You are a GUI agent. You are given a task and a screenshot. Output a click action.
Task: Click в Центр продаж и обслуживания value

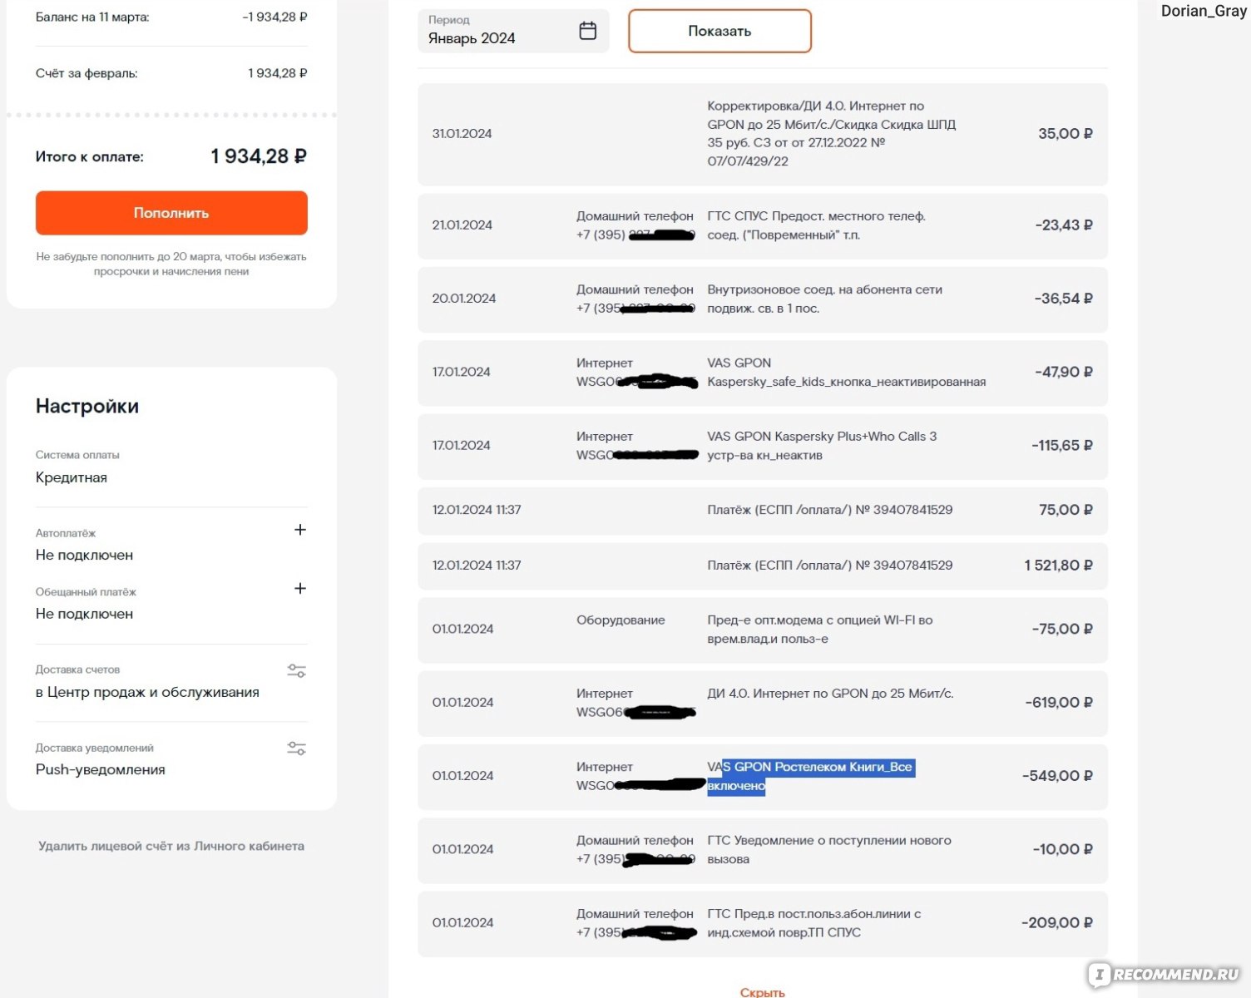(x=147, y=692)
